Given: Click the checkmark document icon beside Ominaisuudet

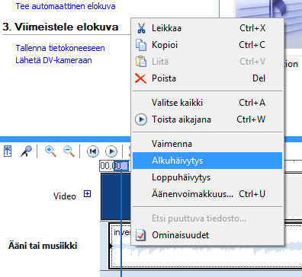Looking at the screenshot, I should (x=141, y=235).
